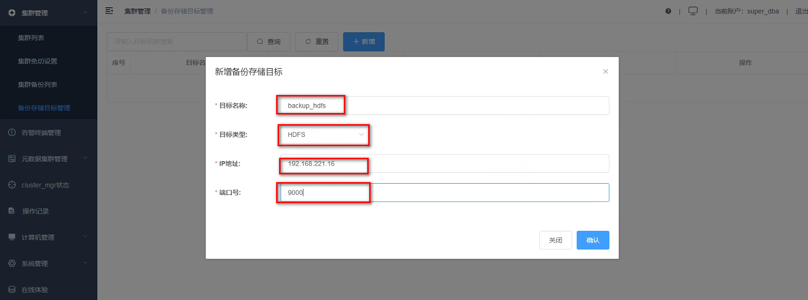Click the 操作记录 icon

[x=12, y=211]
